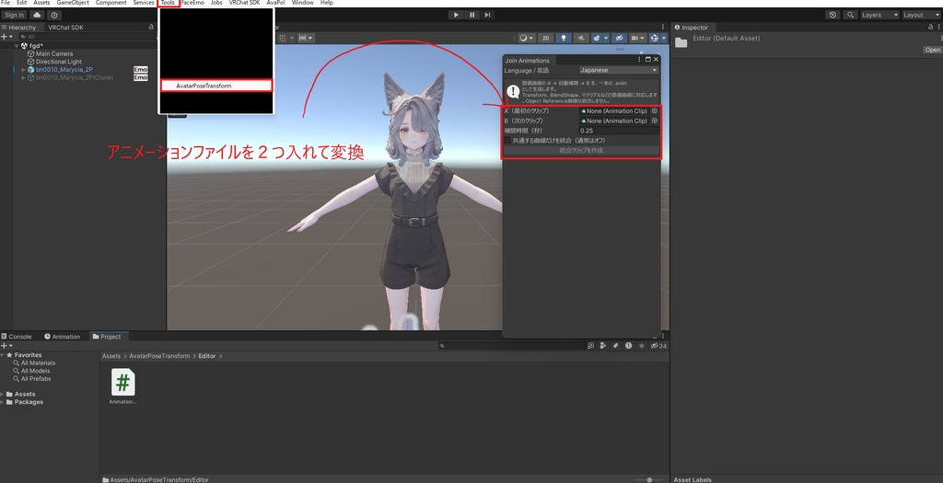Viewport: 943px width, 483px height.
Task: Click the Search by Type icon in Project
Action: 603,345
